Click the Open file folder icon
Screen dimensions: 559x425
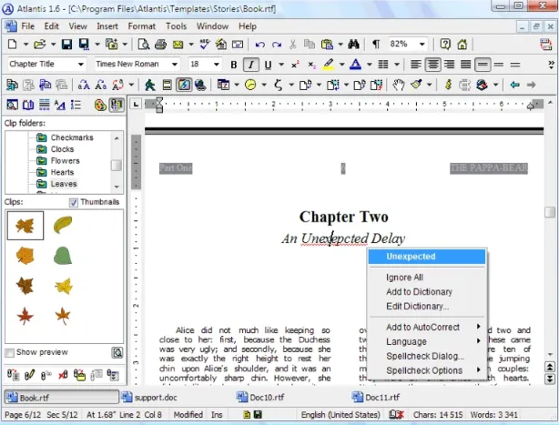[x=39, y=45]
